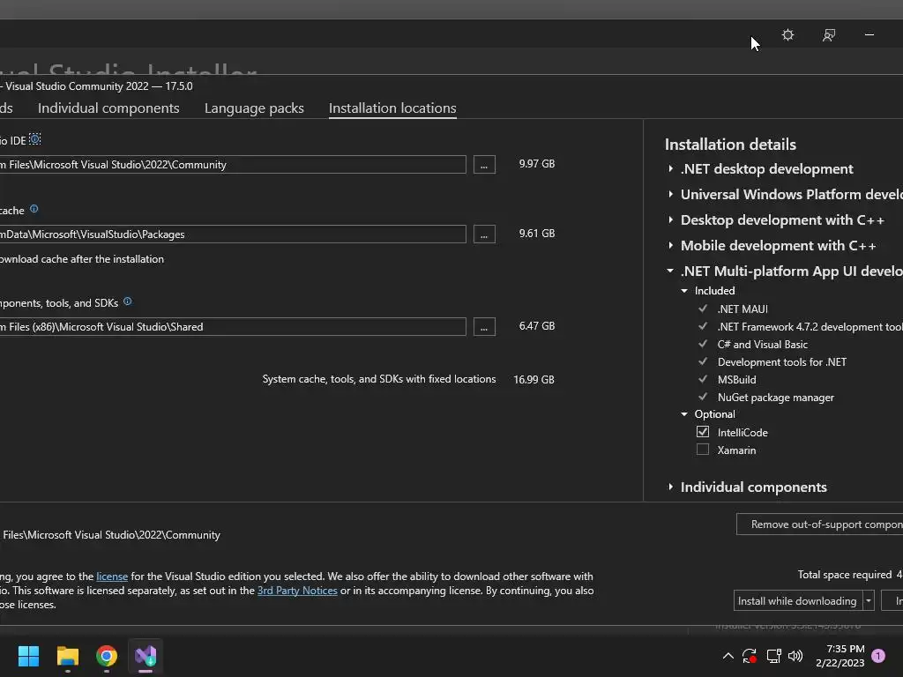Screen dimensions: 903x677
Task: Open the 3rd Party Notices link
Action: 297,591
